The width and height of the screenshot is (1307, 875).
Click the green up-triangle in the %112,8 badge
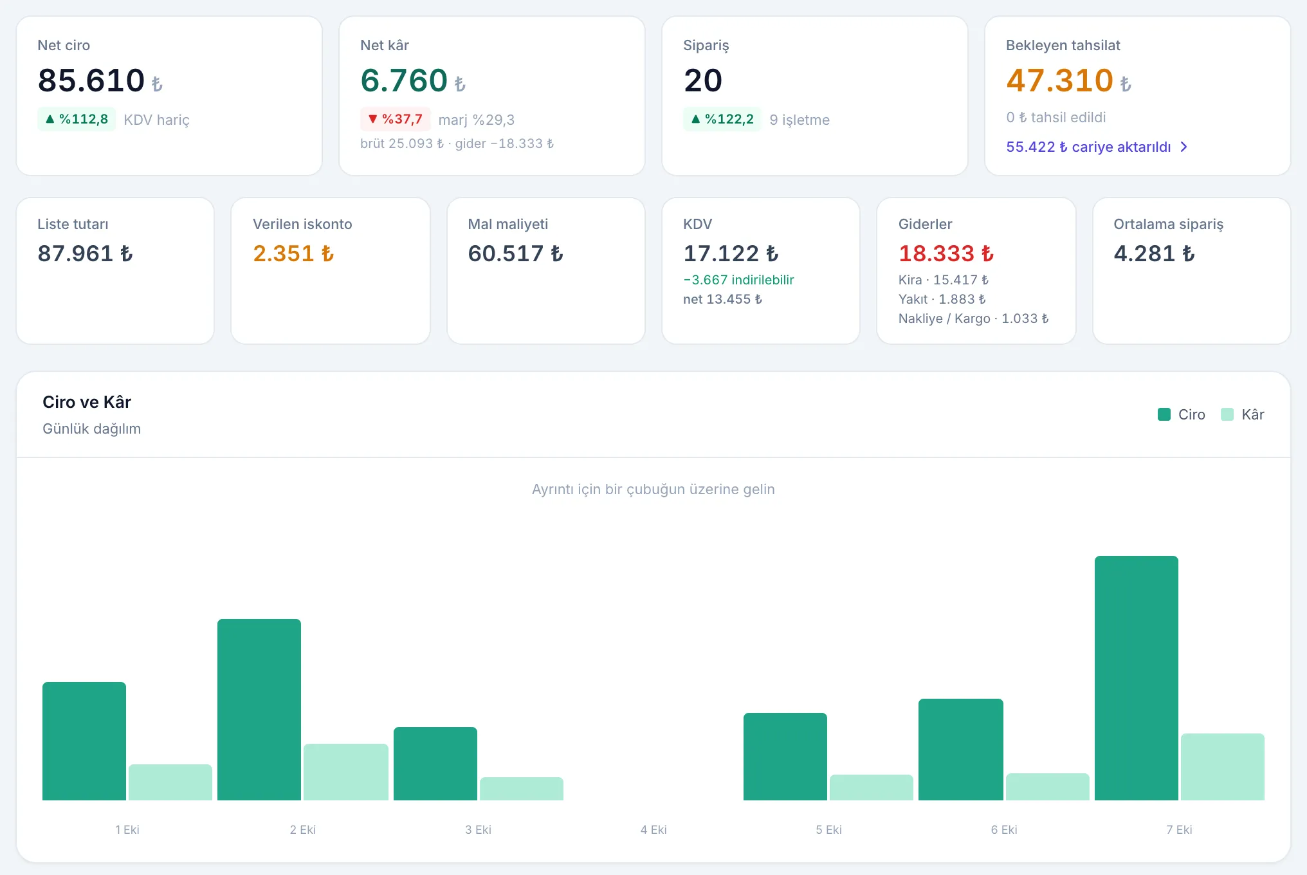pyautogui.click(x=50, y=119)
